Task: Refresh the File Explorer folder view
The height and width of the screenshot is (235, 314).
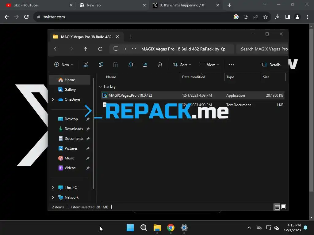Action: pyautogui.click(x=100, y=49)
